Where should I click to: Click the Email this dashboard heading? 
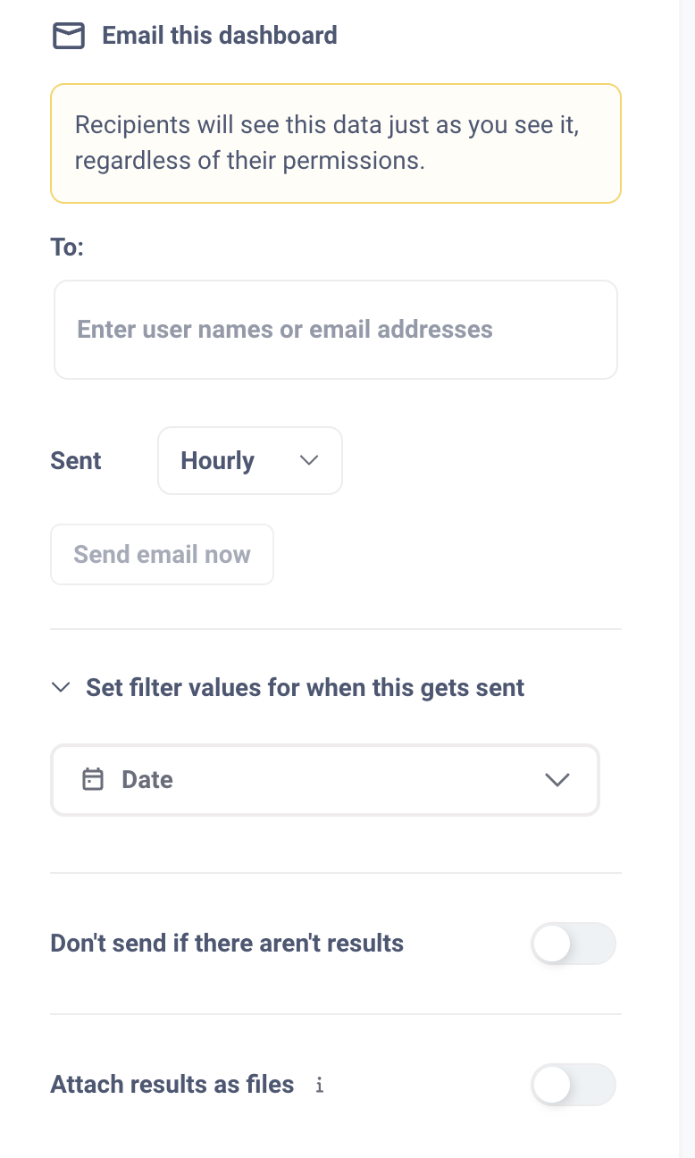(x=220, y=36)
